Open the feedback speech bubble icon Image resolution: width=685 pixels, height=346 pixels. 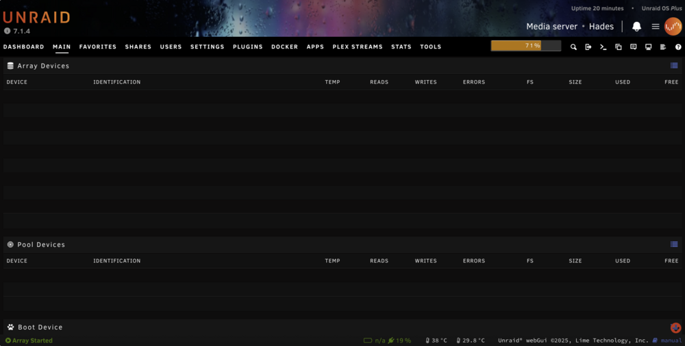633,46
